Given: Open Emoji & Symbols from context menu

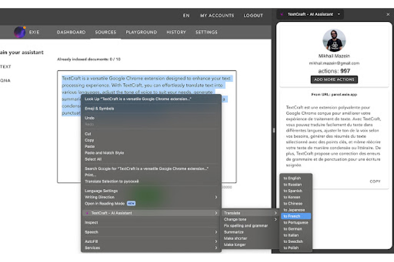Looking at the screenshot, I should pyautogui.click(x=151, y=108).
